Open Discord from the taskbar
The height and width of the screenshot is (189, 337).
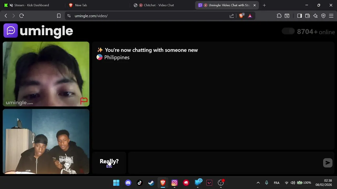(x=128, y=183)
